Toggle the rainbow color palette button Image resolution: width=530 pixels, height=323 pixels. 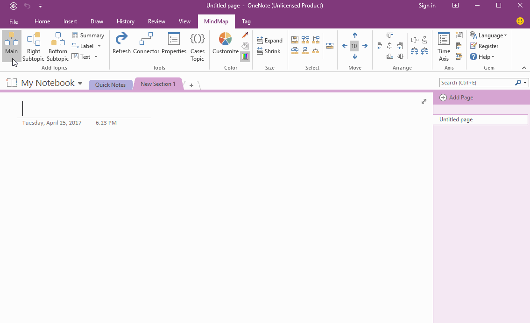click(x=246, y=56)
